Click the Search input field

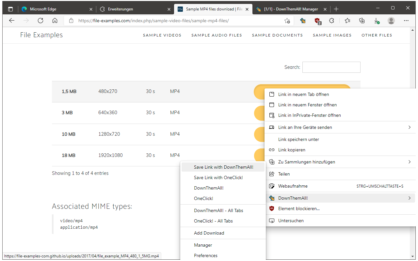coord(331,67)
